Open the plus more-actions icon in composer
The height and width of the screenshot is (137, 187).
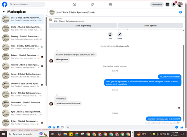50,127
